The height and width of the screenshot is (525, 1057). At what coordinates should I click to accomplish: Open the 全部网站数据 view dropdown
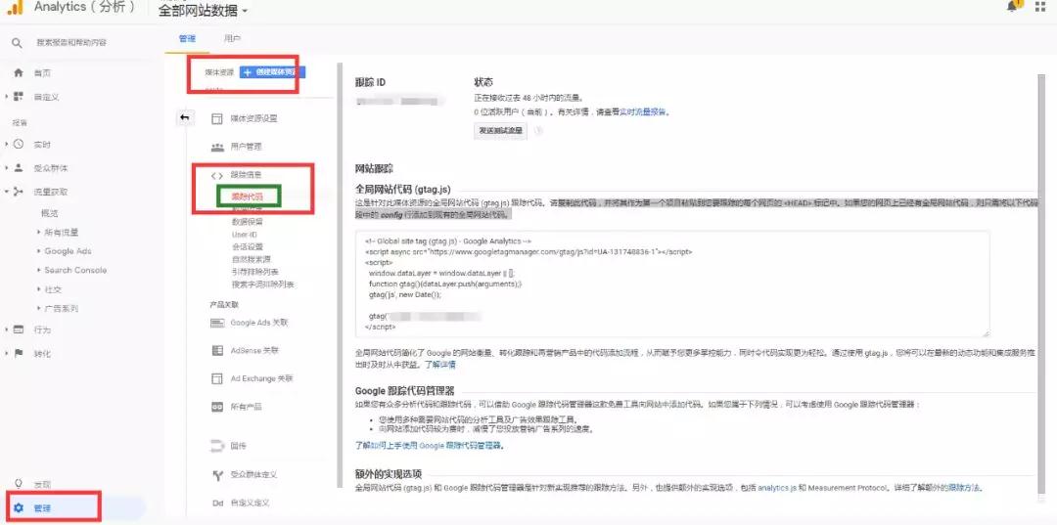[203, 11]
